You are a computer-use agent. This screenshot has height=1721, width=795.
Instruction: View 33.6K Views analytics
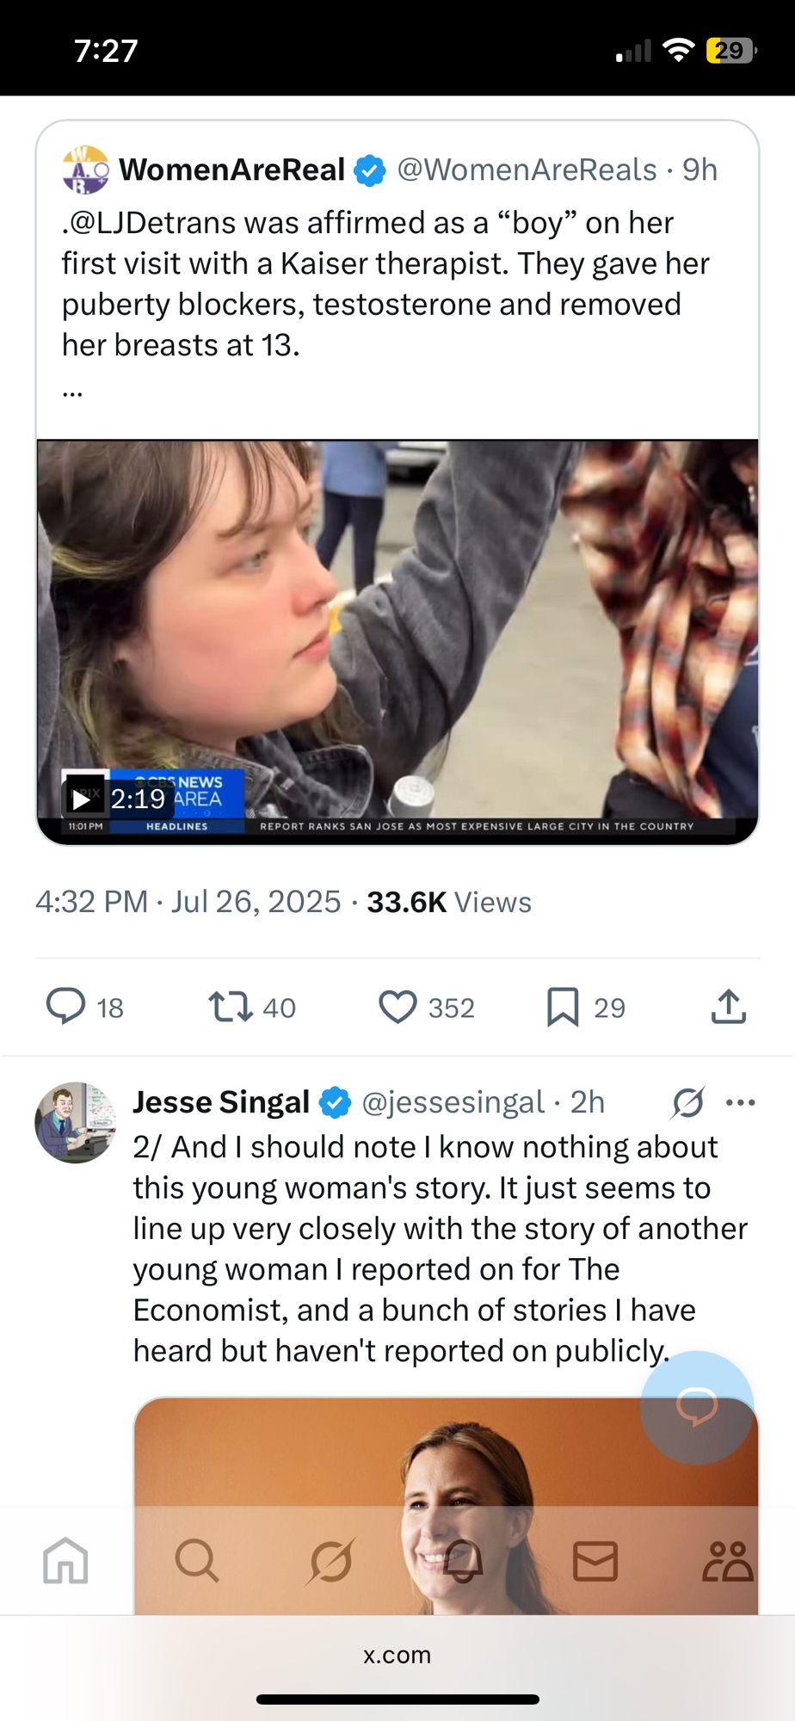click(x=449, y=902)
